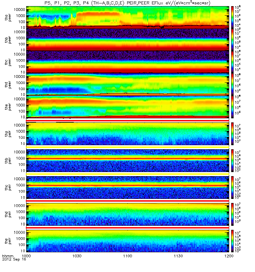Click the '10' energy tick of 'the peir'
This screenshot has width=255, height=272.
(x=23, y=251)
